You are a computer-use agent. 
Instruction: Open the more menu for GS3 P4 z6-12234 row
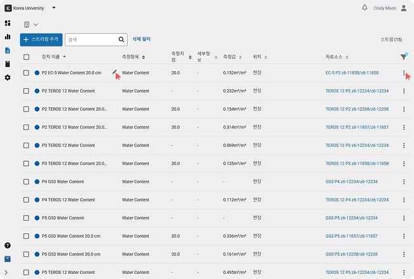pyautogui.click(x=404, y=181)
